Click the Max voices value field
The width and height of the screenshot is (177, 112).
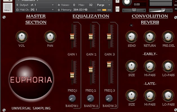coord(90,5)
